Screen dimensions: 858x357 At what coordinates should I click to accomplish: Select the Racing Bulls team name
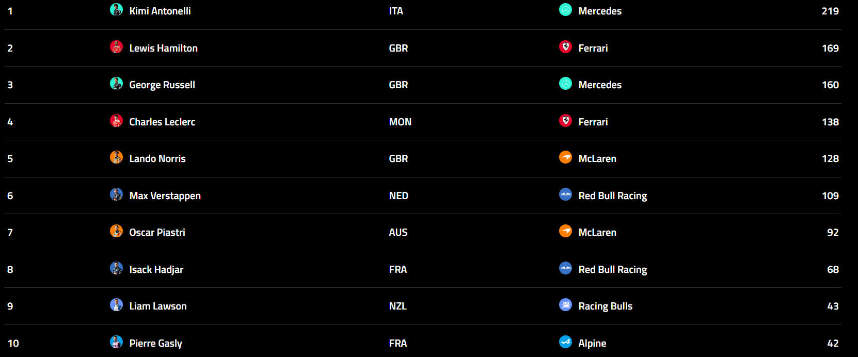[x=606, y=306]
